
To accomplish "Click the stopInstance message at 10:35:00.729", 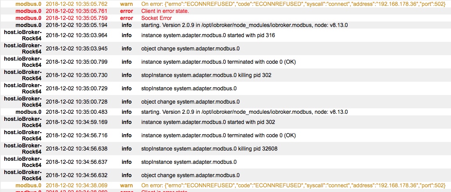I will click(x=189, y=88).
